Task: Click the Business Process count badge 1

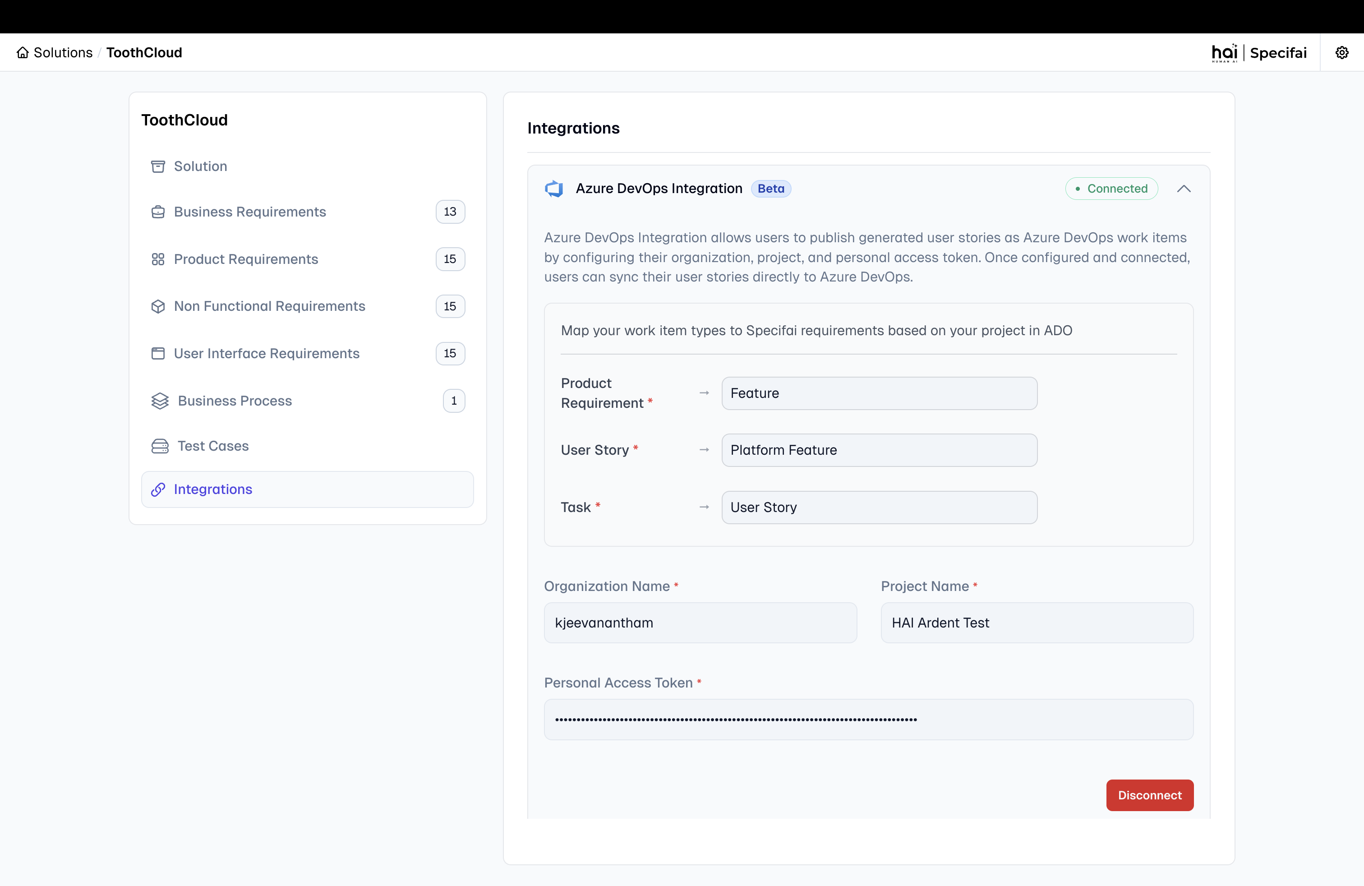Action: coord(454,401)
